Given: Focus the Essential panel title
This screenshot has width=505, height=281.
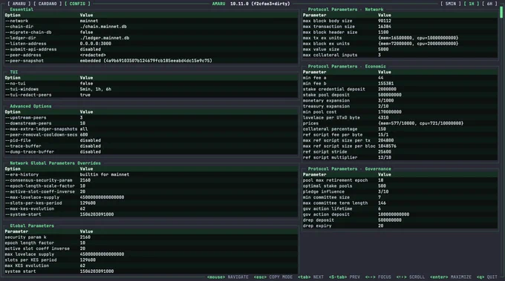Looking at the screenshot, I should 22,10.
